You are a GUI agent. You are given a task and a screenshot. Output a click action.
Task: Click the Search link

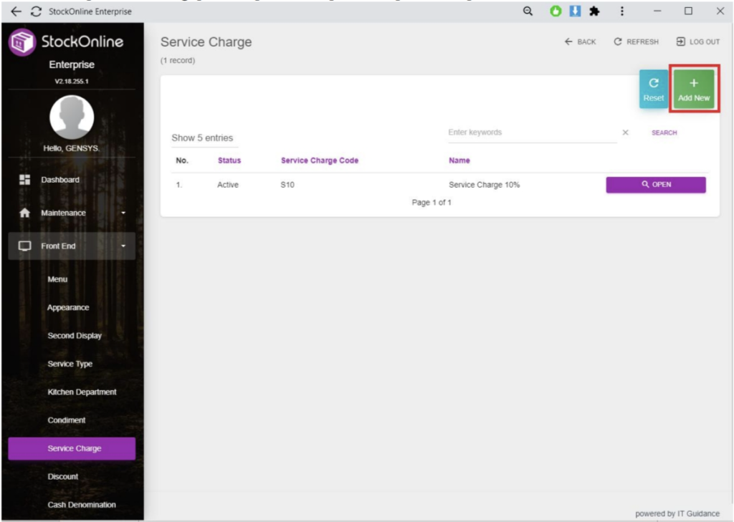click(664, 132)
